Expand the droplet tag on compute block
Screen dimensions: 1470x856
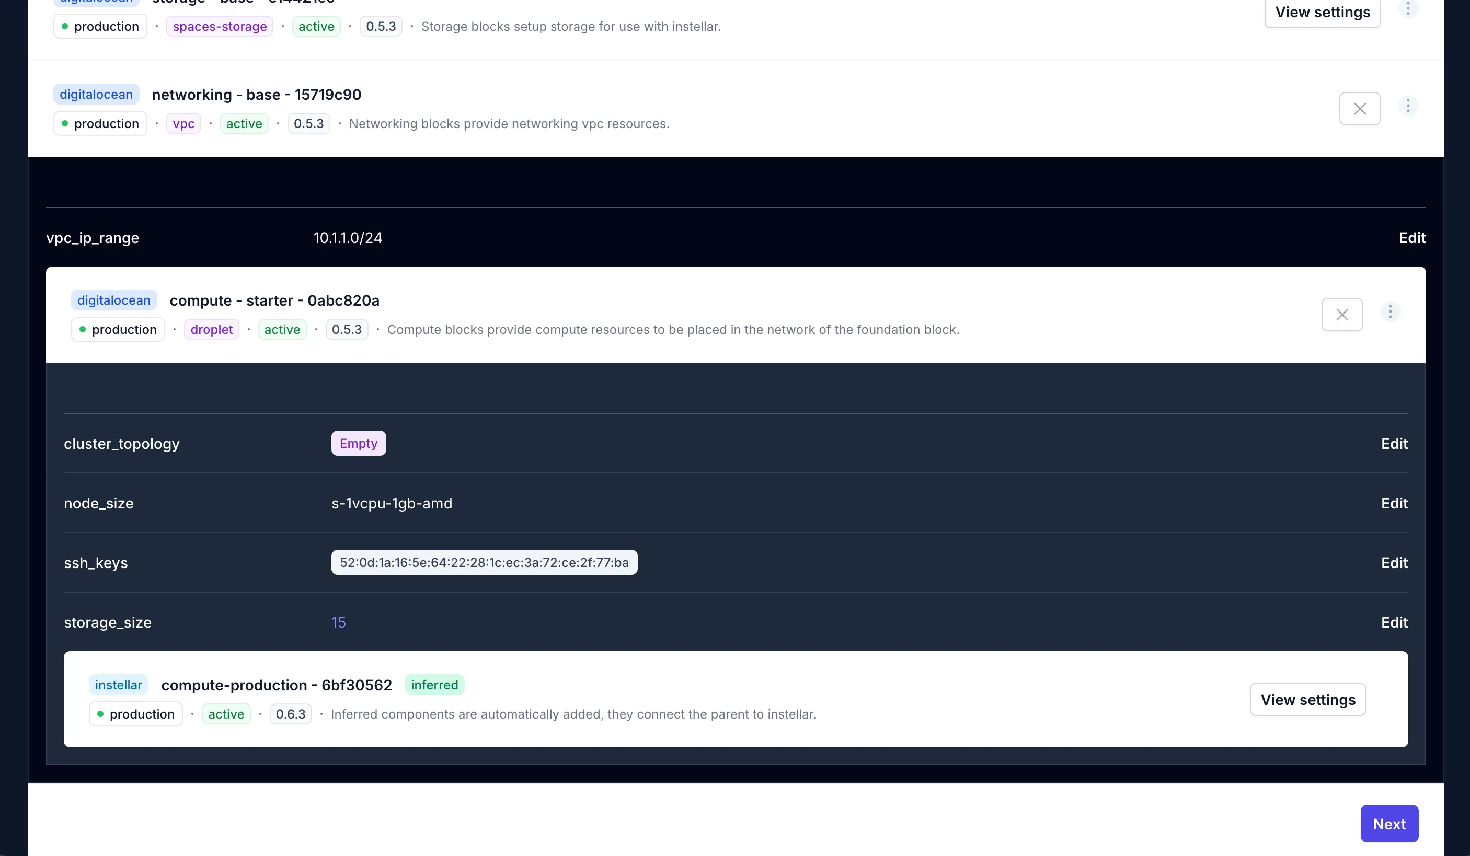[x=211, y=329]
